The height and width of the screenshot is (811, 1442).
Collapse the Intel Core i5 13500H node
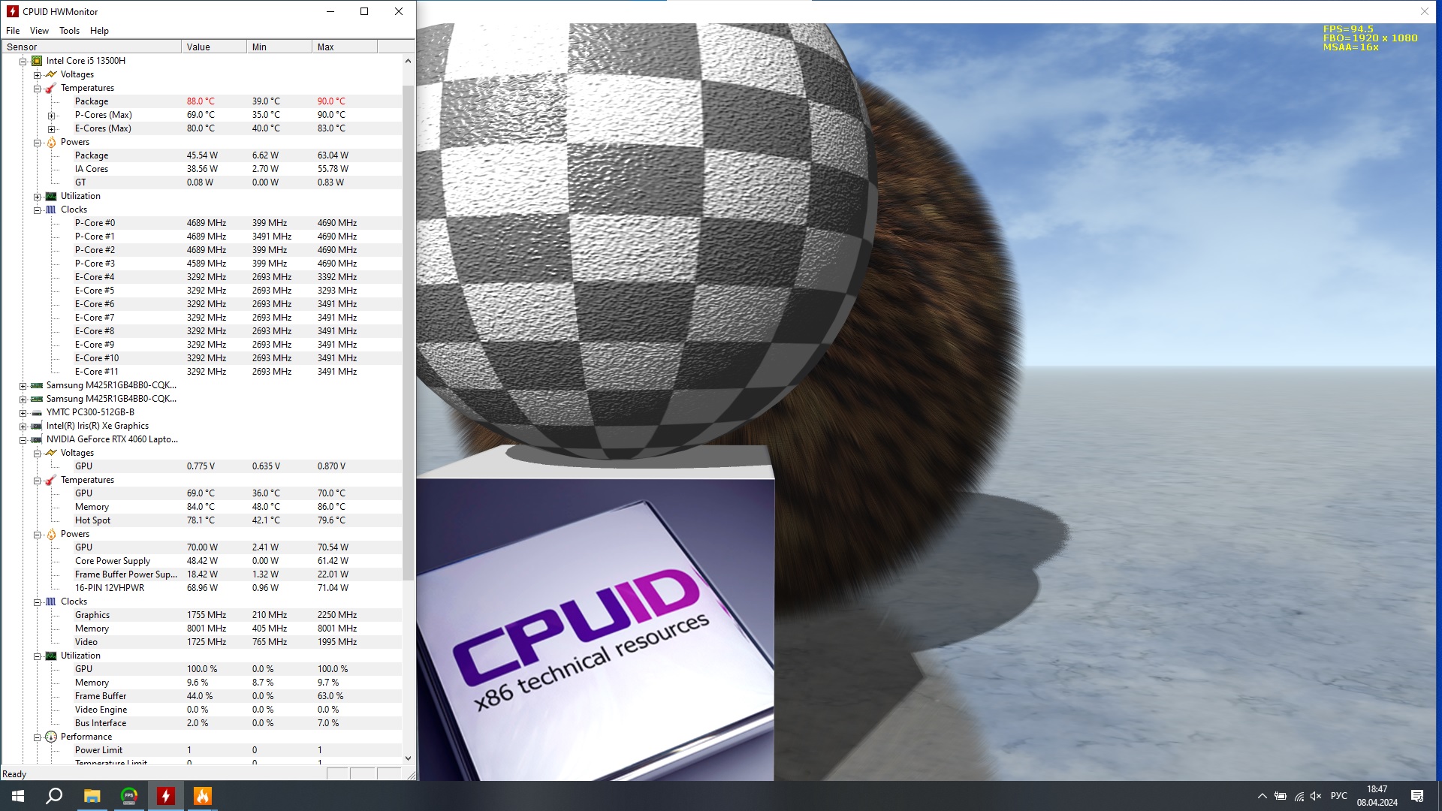(23, 62)
